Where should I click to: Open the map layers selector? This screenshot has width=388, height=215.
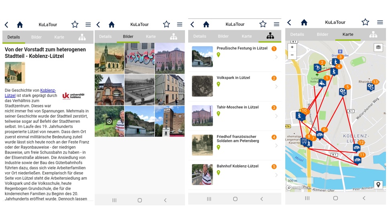[x=378, y=47]
